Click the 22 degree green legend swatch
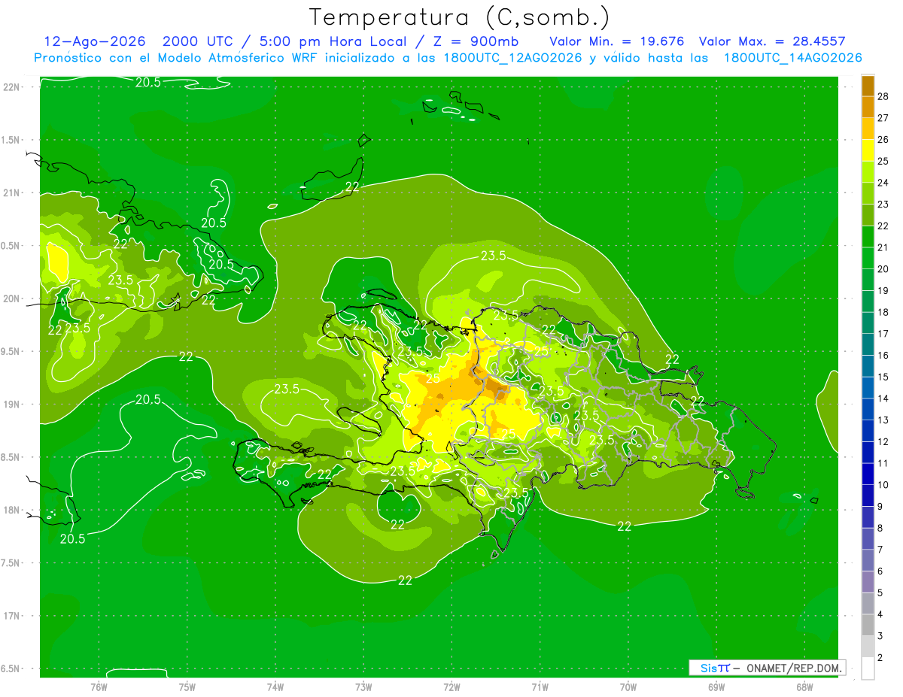The image size is (903, 697). pos(868,215)
